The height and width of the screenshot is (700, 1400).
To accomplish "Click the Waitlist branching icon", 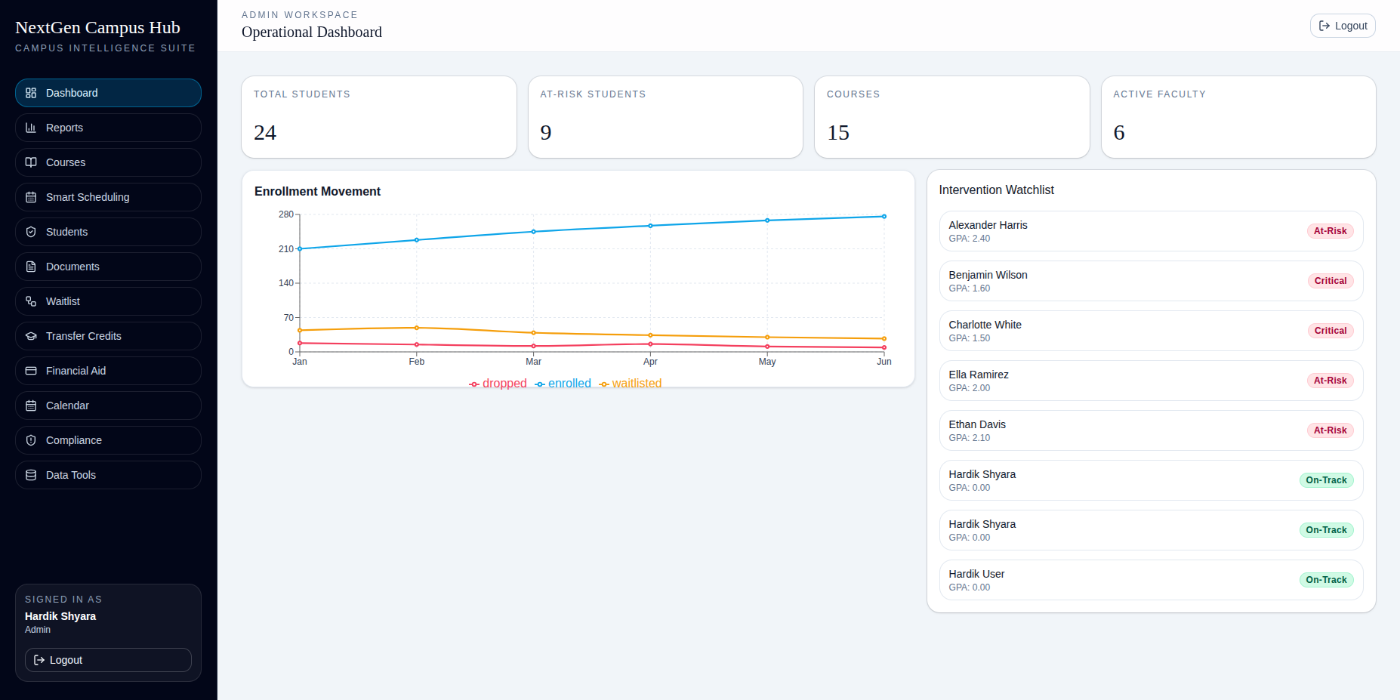I will click(x=31, y=301).
